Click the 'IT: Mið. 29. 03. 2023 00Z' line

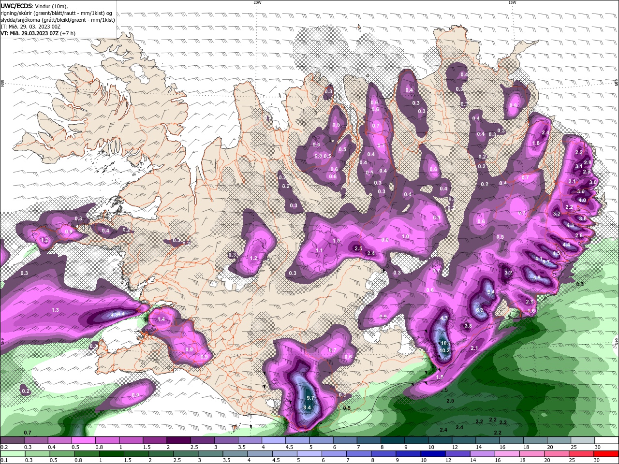(x=30, y=27)
